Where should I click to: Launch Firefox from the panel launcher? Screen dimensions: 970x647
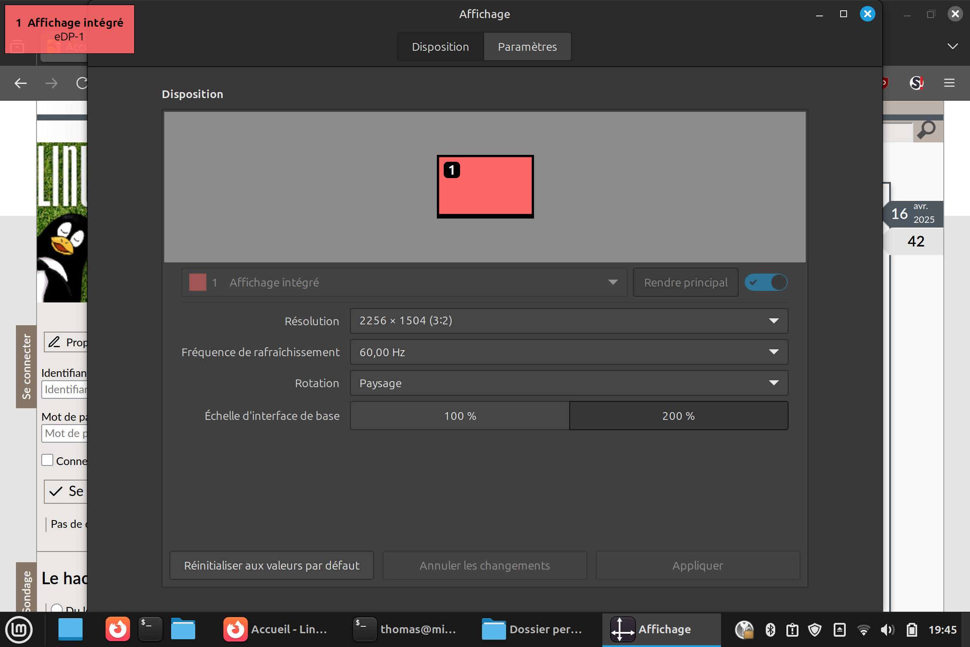pos(117,629)
